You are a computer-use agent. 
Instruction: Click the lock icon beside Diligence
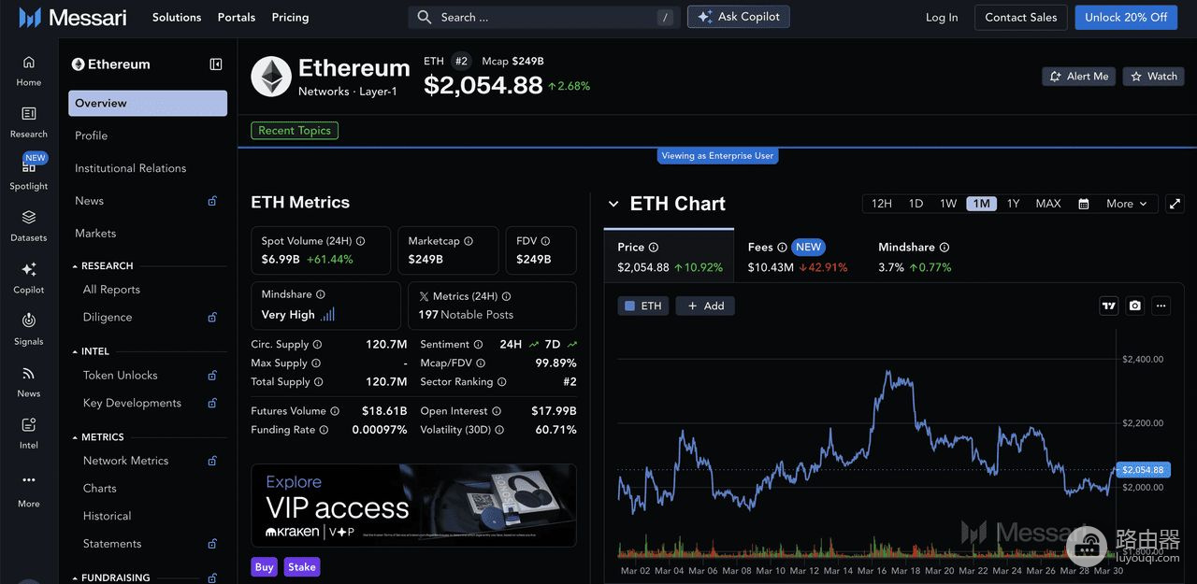click(x=212, y=318)
